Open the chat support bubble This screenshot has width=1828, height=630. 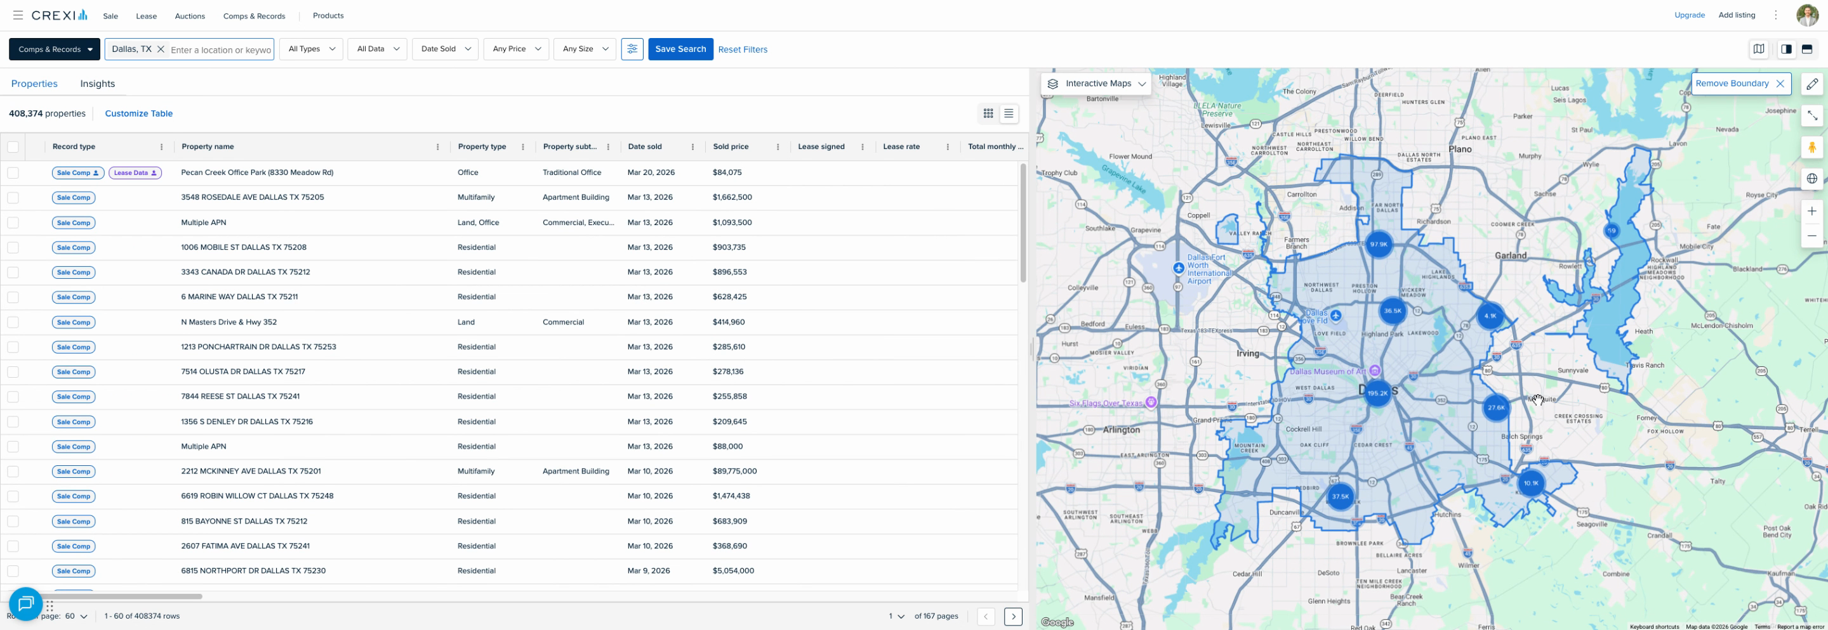25,604
